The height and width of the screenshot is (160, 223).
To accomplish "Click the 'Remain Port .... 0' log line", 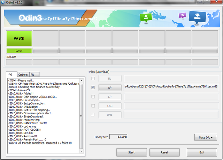I will tap(27, 139).
